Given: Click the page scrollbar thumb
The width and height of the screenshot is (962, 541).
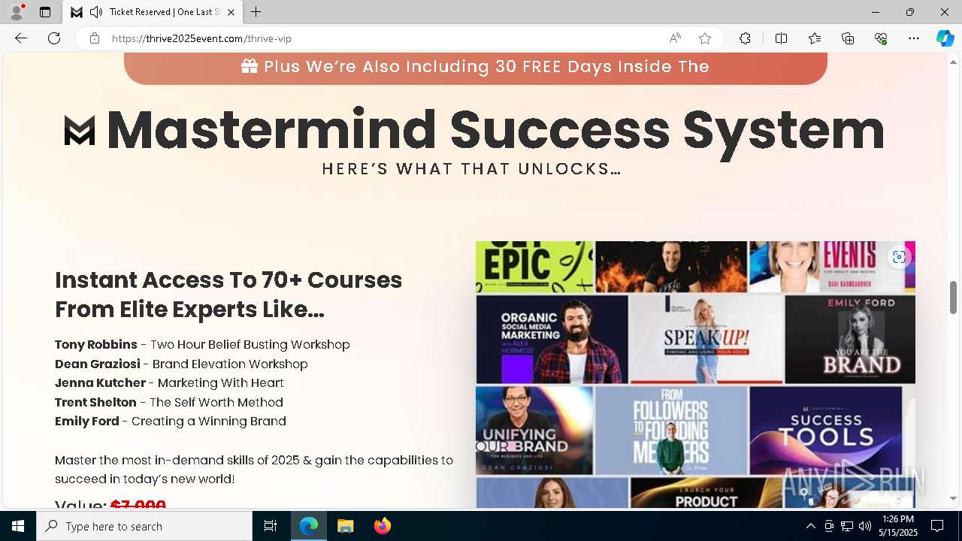Looking at the screenshot, I should (x=954, y=298).
